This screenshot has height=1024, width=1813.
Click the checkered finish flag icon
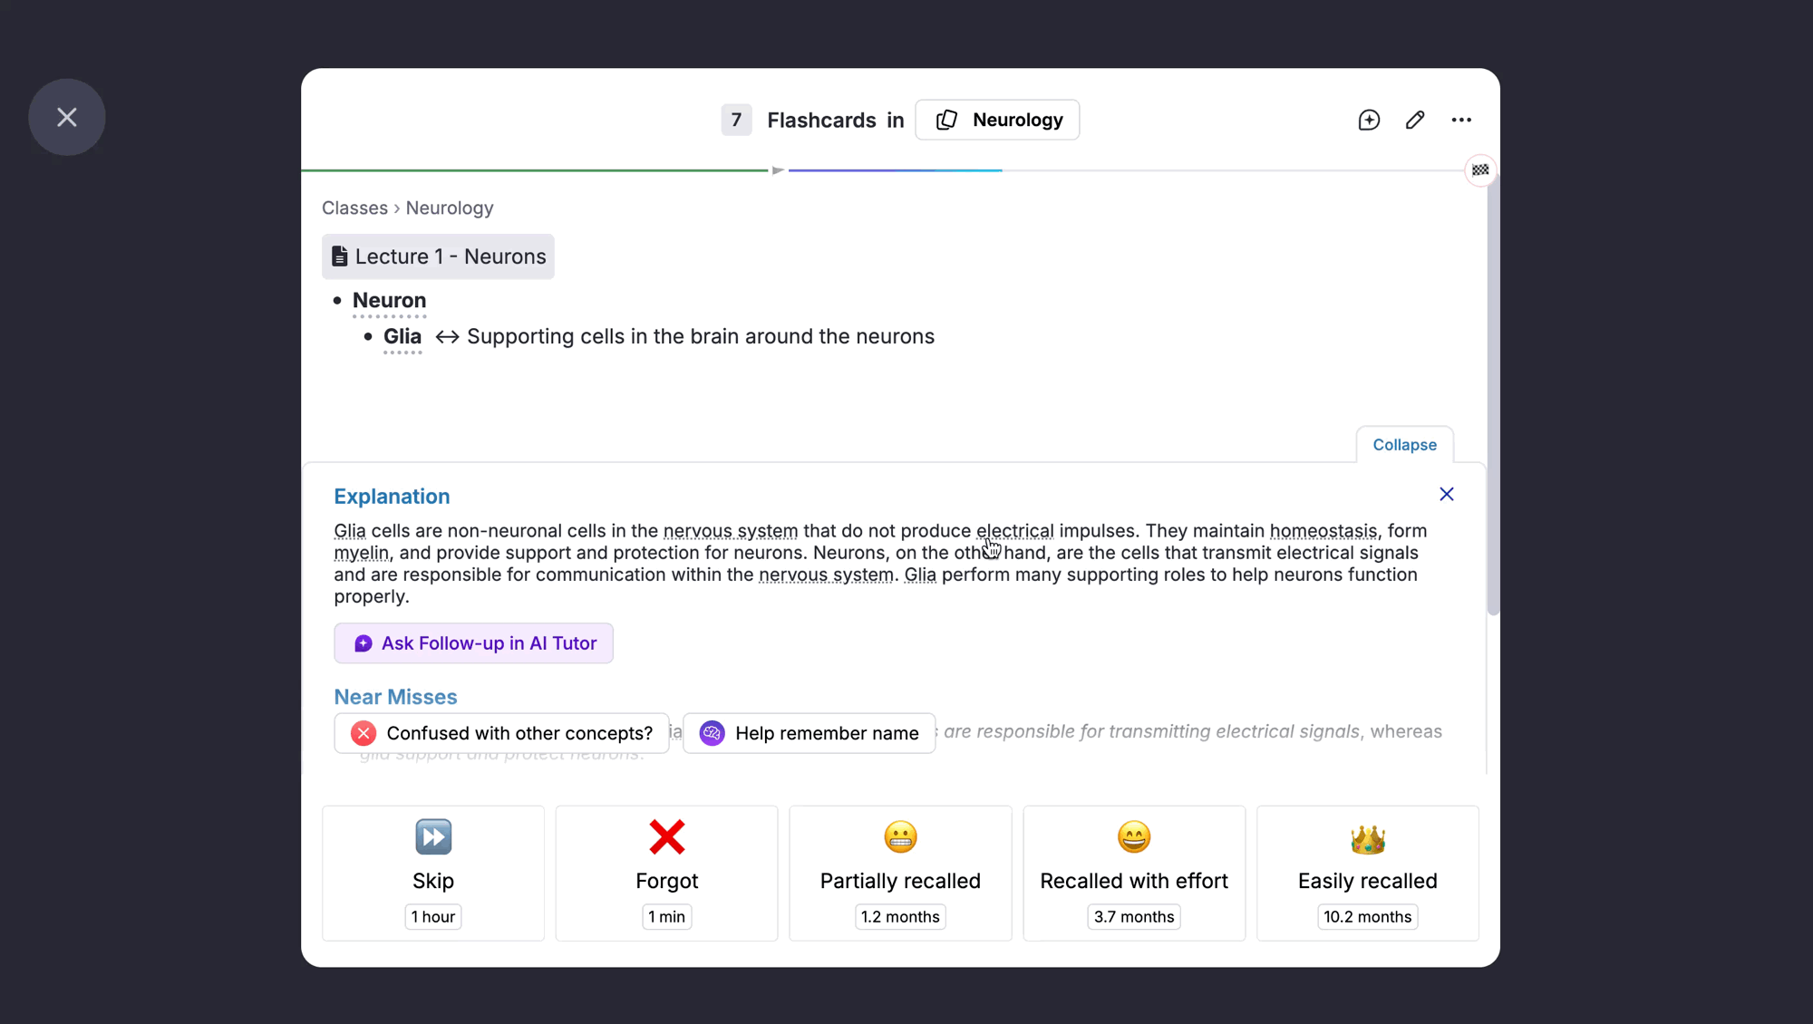coord(1480,169)
